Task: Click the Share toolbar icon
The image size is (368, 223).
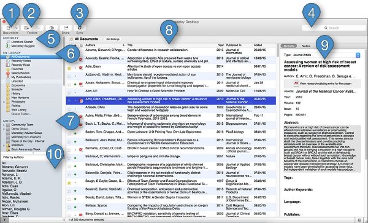Action: 66,28
